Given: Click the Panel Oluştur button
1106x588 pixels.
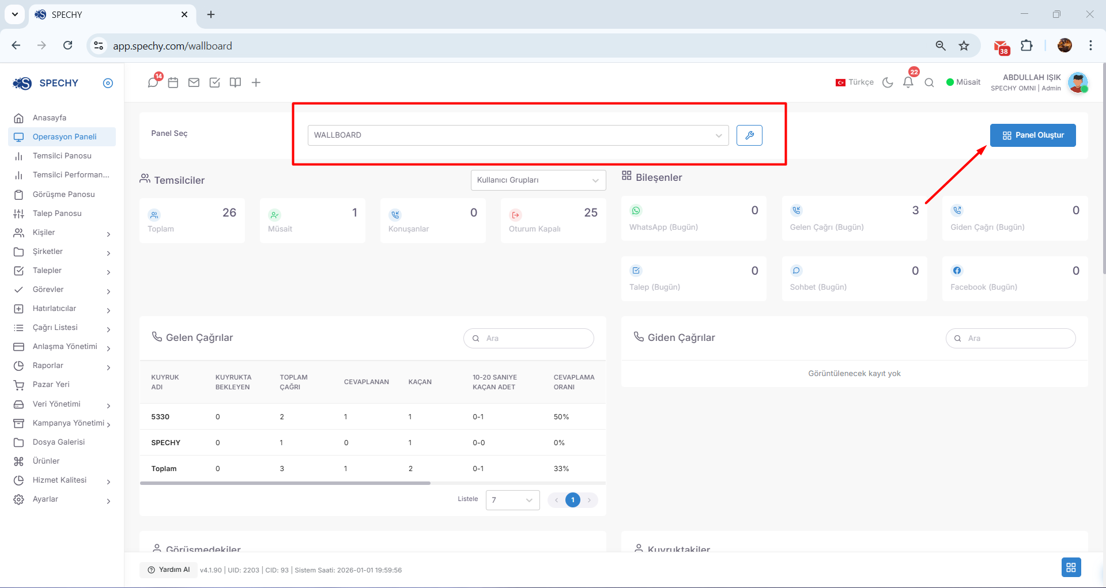Looking at the screenshot, I should (x=1033, y=135).
